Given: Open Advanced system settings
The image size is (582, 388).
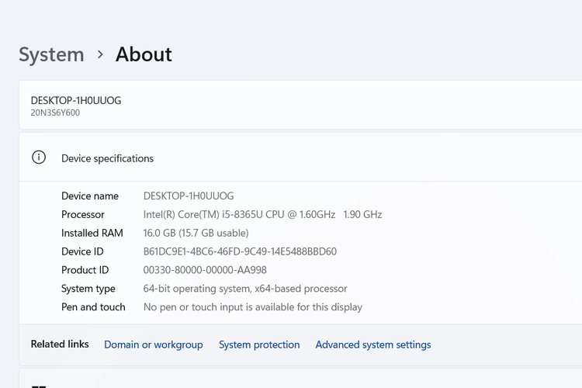Looking at the screenshot, I should 372,345.
